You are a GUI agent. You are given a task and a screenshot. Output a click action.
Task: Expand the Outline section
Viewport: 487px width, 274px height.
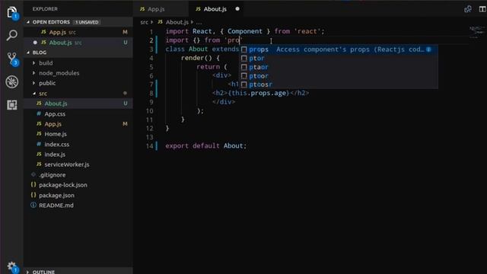click(28, 272)
